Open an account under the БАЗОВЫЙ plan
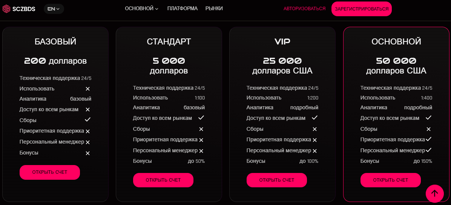 pos(50,172)
